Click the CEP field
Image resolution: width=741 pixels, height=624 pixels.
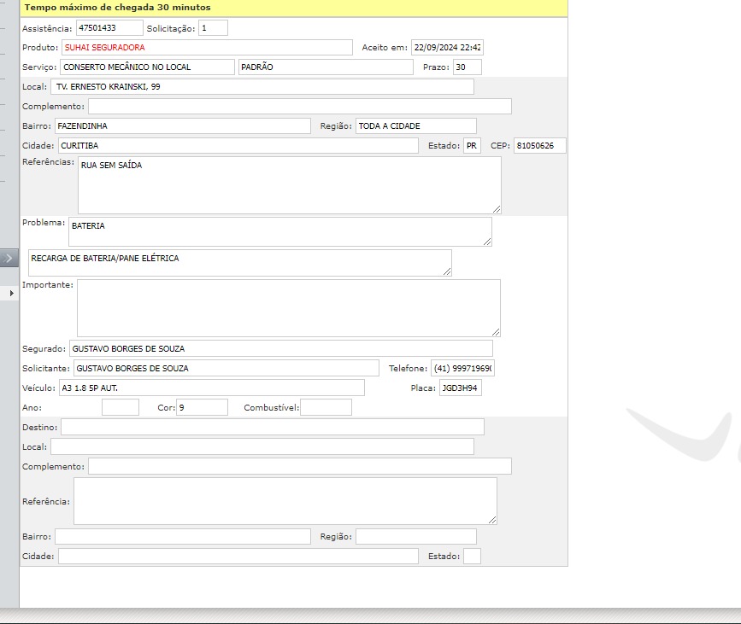coord(539,146)
